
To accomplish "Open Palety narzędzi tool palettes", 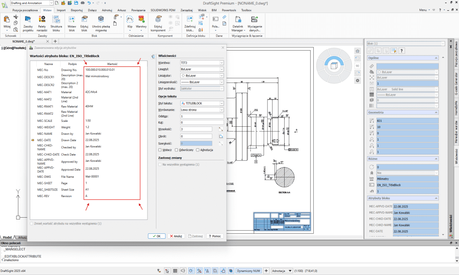I will (x=42, y=23).
